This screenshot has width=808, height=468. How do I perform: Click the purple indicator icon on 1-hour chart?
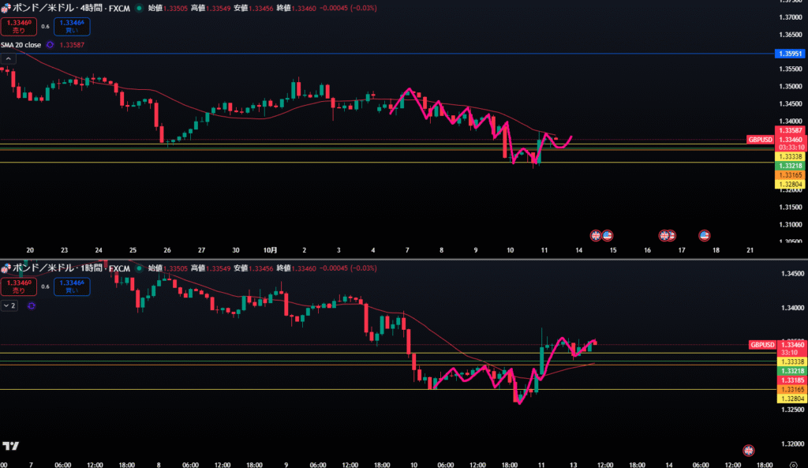pyautogui.click(x=31, y=305)
